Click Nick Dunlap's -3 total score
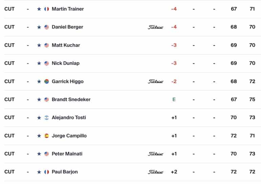Screen dimensions: 261x184 174,63
